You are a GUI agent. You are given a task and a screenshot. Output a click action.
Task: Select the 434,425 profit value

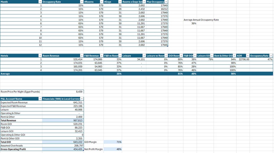tap(63, 149)
